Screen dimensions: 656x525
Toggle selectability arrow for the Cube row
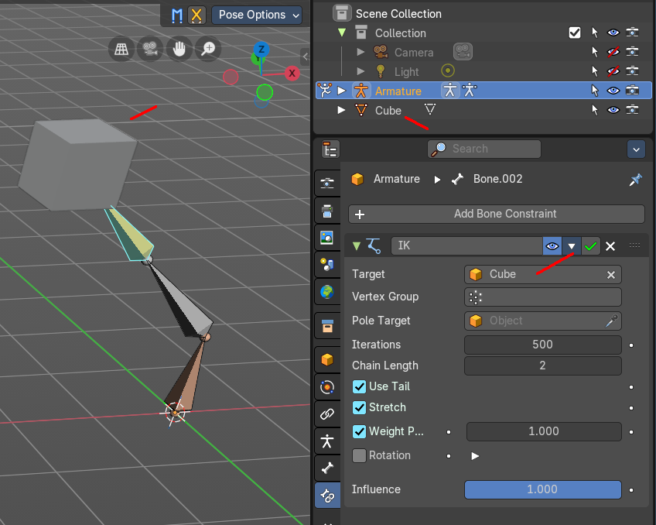coord(594,110)
